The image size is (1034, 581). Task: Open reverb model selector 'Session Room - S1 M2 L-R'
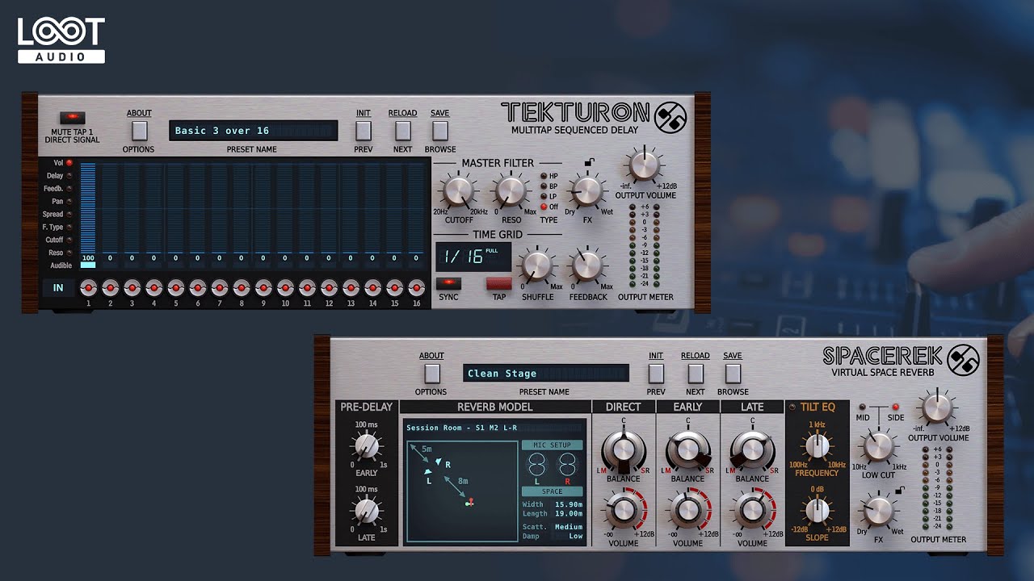(495, 428)
